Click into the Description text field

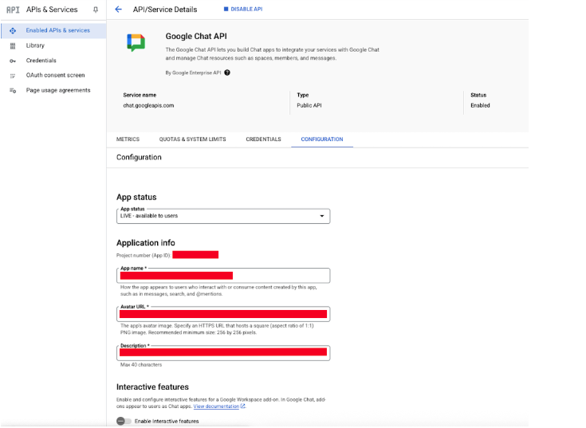(223, 352)
